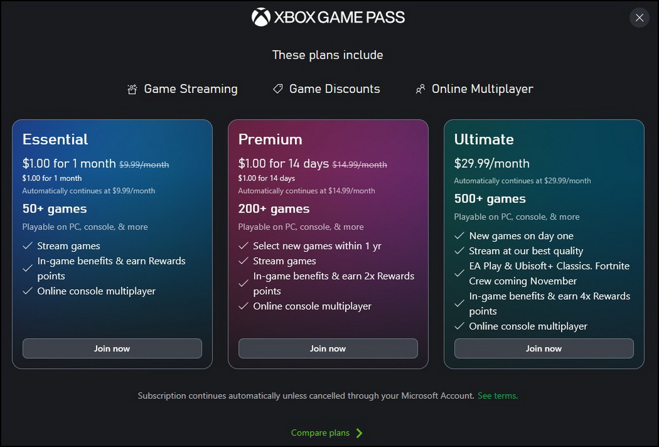This screenshot has height=447, width=659.
Task: Toggle the checkmark beside EA Play & Ubisoft+ Classics
Action: pyautogui.click(x=459, y=273)
